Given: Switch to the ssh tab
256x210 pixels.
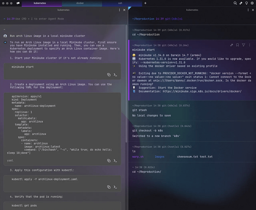Looking at the screenshot, I should 120,3.
